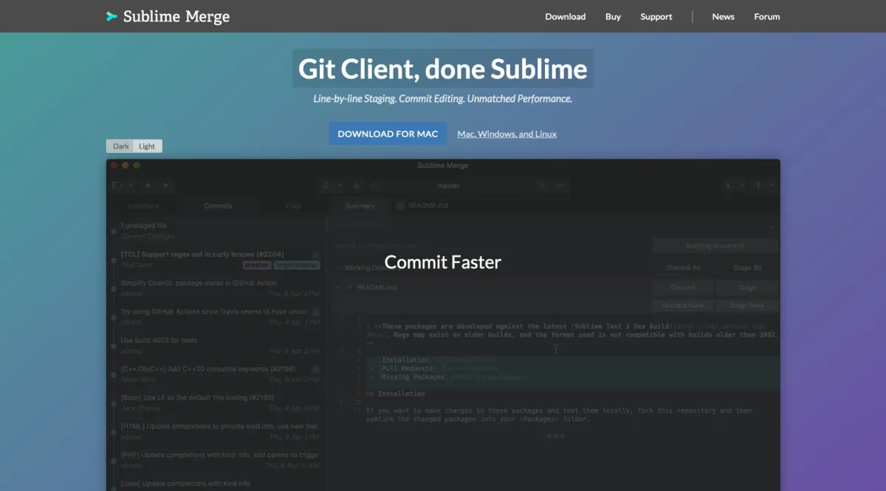Select the '1 unstaged file' commit entry
This screenshot has width=886, height=491.
click(x=218, y=231)
